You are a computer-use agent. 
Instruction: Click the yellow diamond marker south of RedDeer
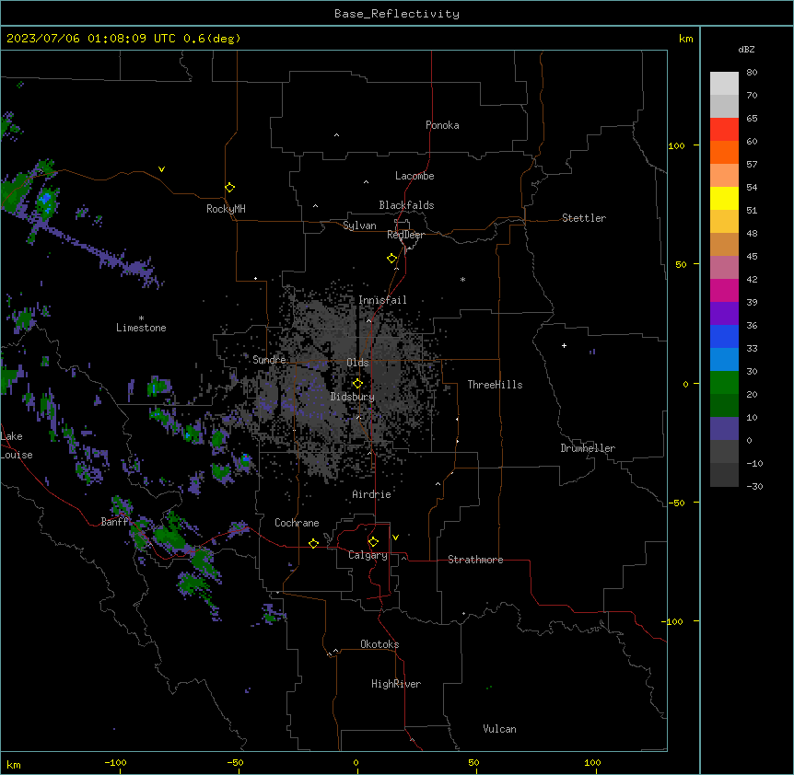pos(392,259)
